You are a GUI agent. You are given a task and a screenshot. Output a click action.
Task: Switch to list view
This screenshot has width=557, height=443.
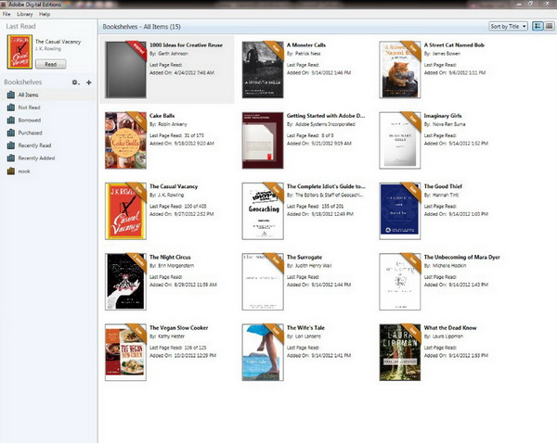[x=548, y=26]
